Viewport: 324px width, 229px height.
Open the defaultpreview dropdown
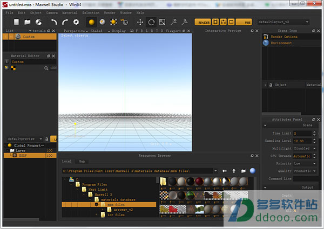coord(25,138)
